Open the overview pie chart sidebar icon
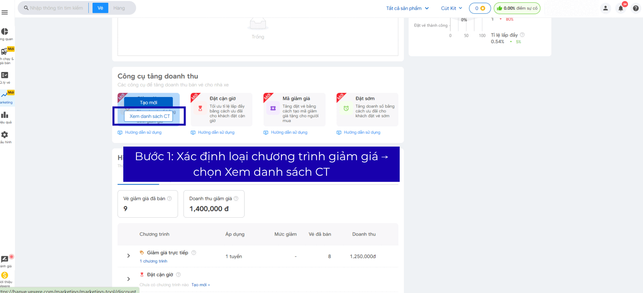Screen dimensions: 643x293 5,32
